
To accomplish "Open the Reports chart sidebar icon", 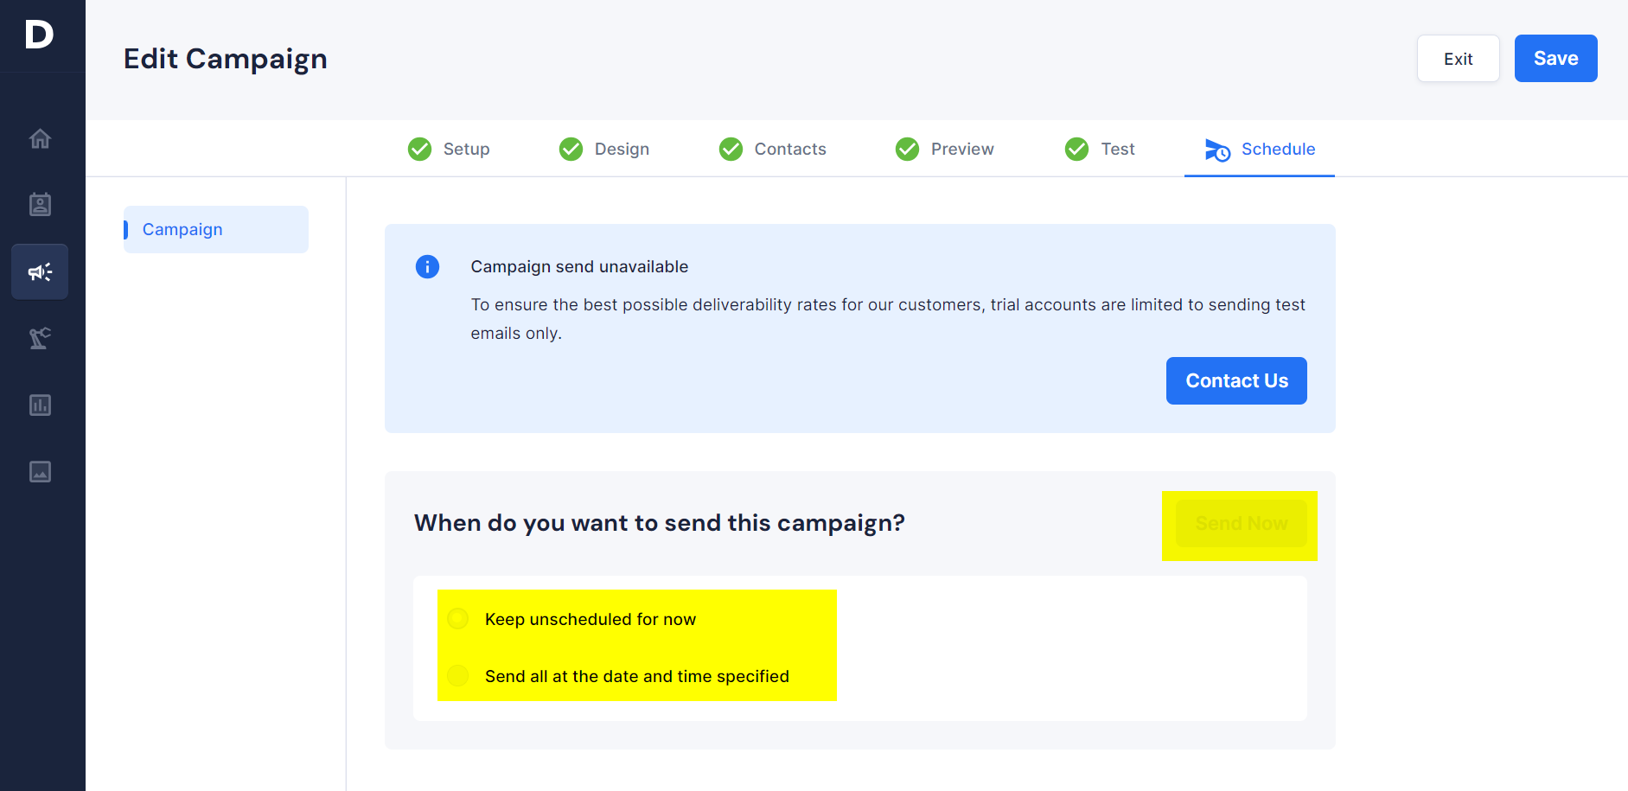I will [40, 405].
